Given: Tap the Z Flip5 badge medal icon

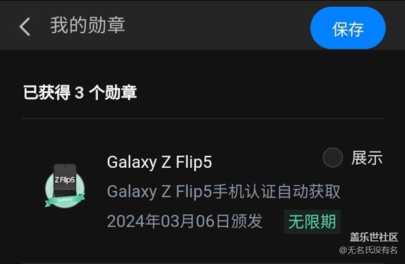Looking at the screenshot, I should pos(65,186).
